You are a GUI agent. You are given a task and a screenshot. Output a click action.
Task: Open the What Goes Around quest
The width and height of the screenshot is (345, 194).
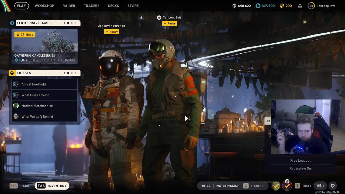(44, 95)
